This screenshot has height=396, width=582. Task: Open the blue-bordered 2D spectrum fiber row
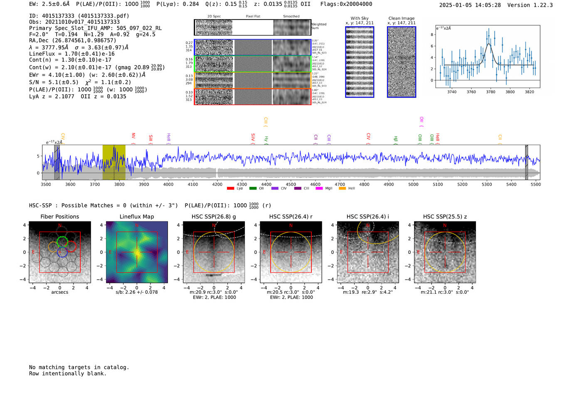point(252,47)
